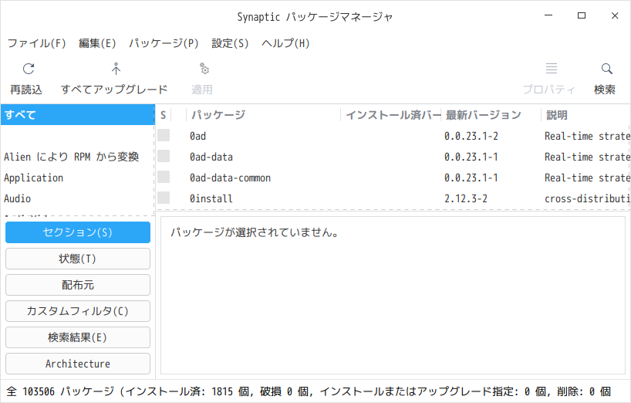
Task: Close the Synaptic window
Action: pyautogui.click(x=615, y=15)
